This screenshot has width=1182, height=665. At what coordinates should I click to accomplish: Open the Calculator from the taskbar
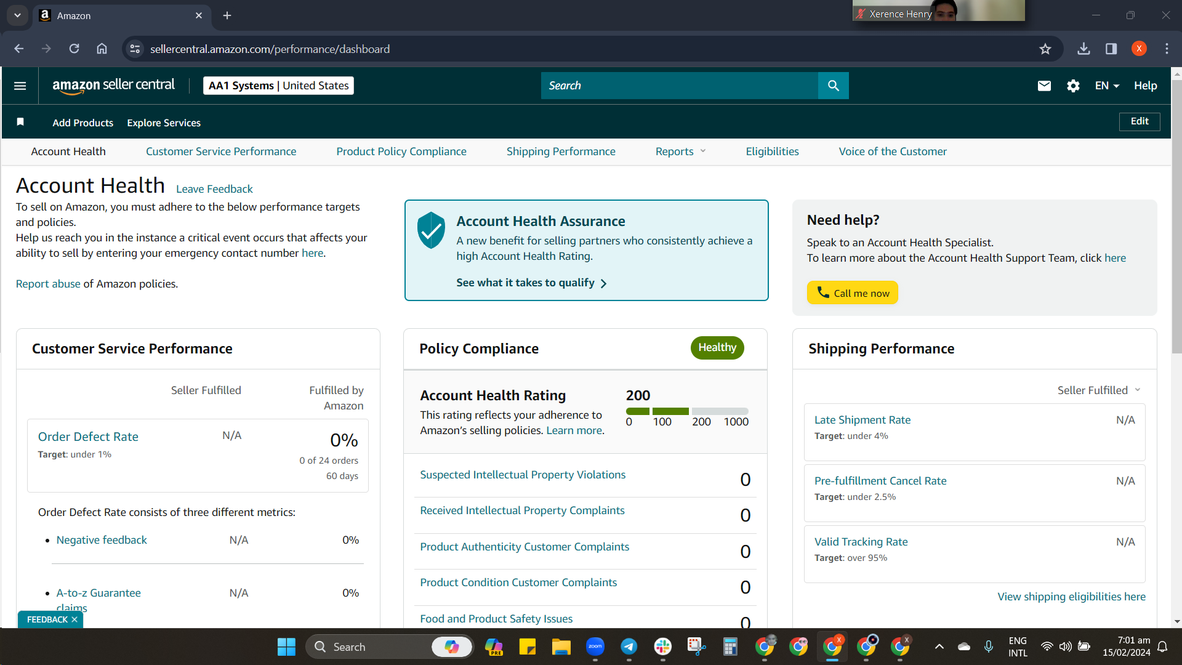[730, 647]
